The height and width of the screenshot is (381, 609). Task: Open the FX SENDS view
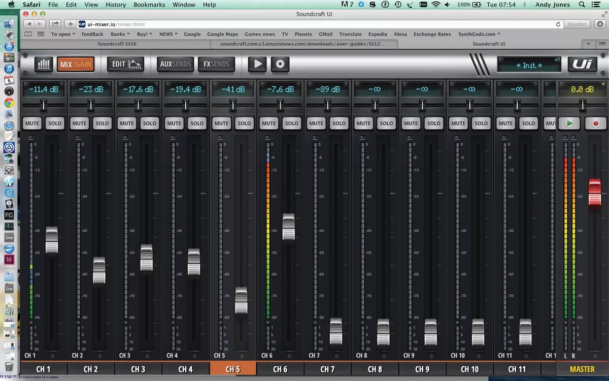tap(217, 64)
